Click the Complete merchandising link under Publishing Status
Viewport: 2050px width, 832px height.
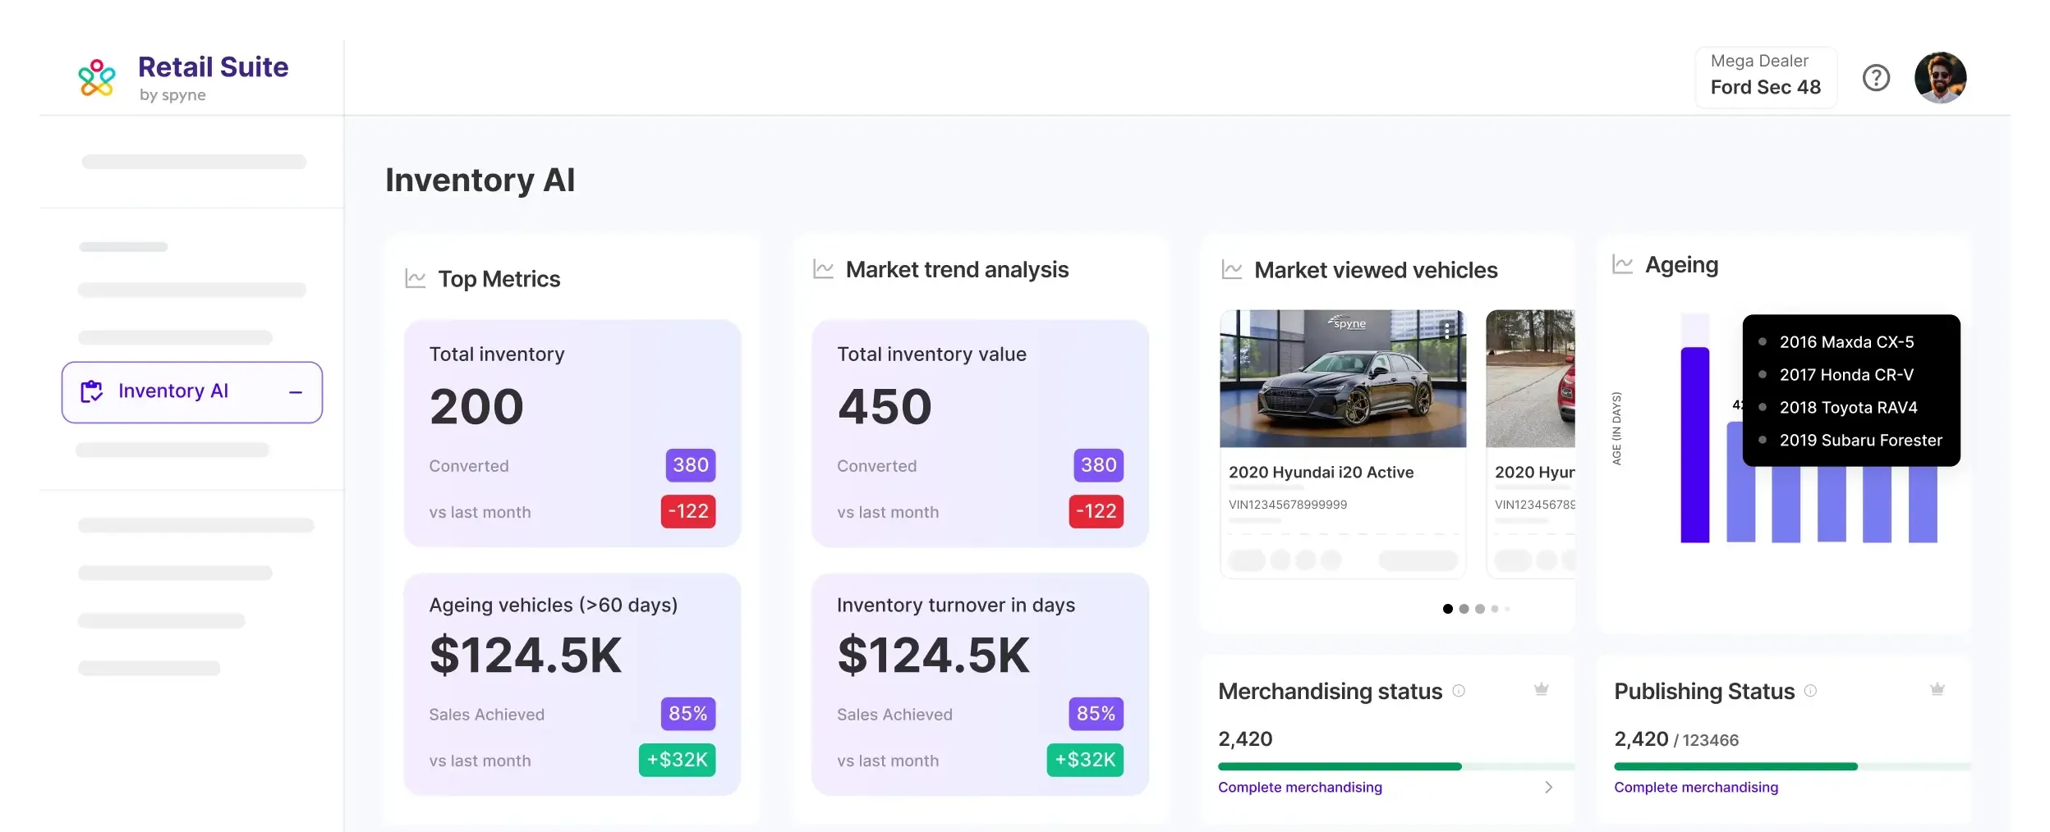[x=1695, y=788]
